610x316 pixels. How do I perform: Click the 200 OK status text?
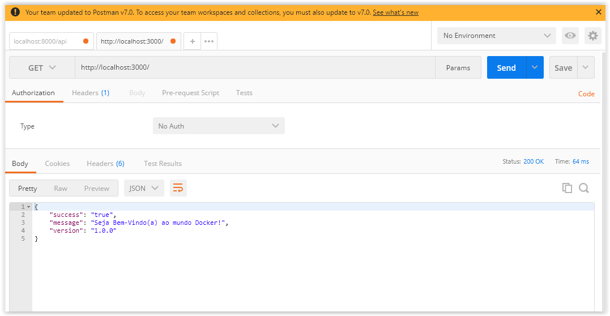[534, 161]
